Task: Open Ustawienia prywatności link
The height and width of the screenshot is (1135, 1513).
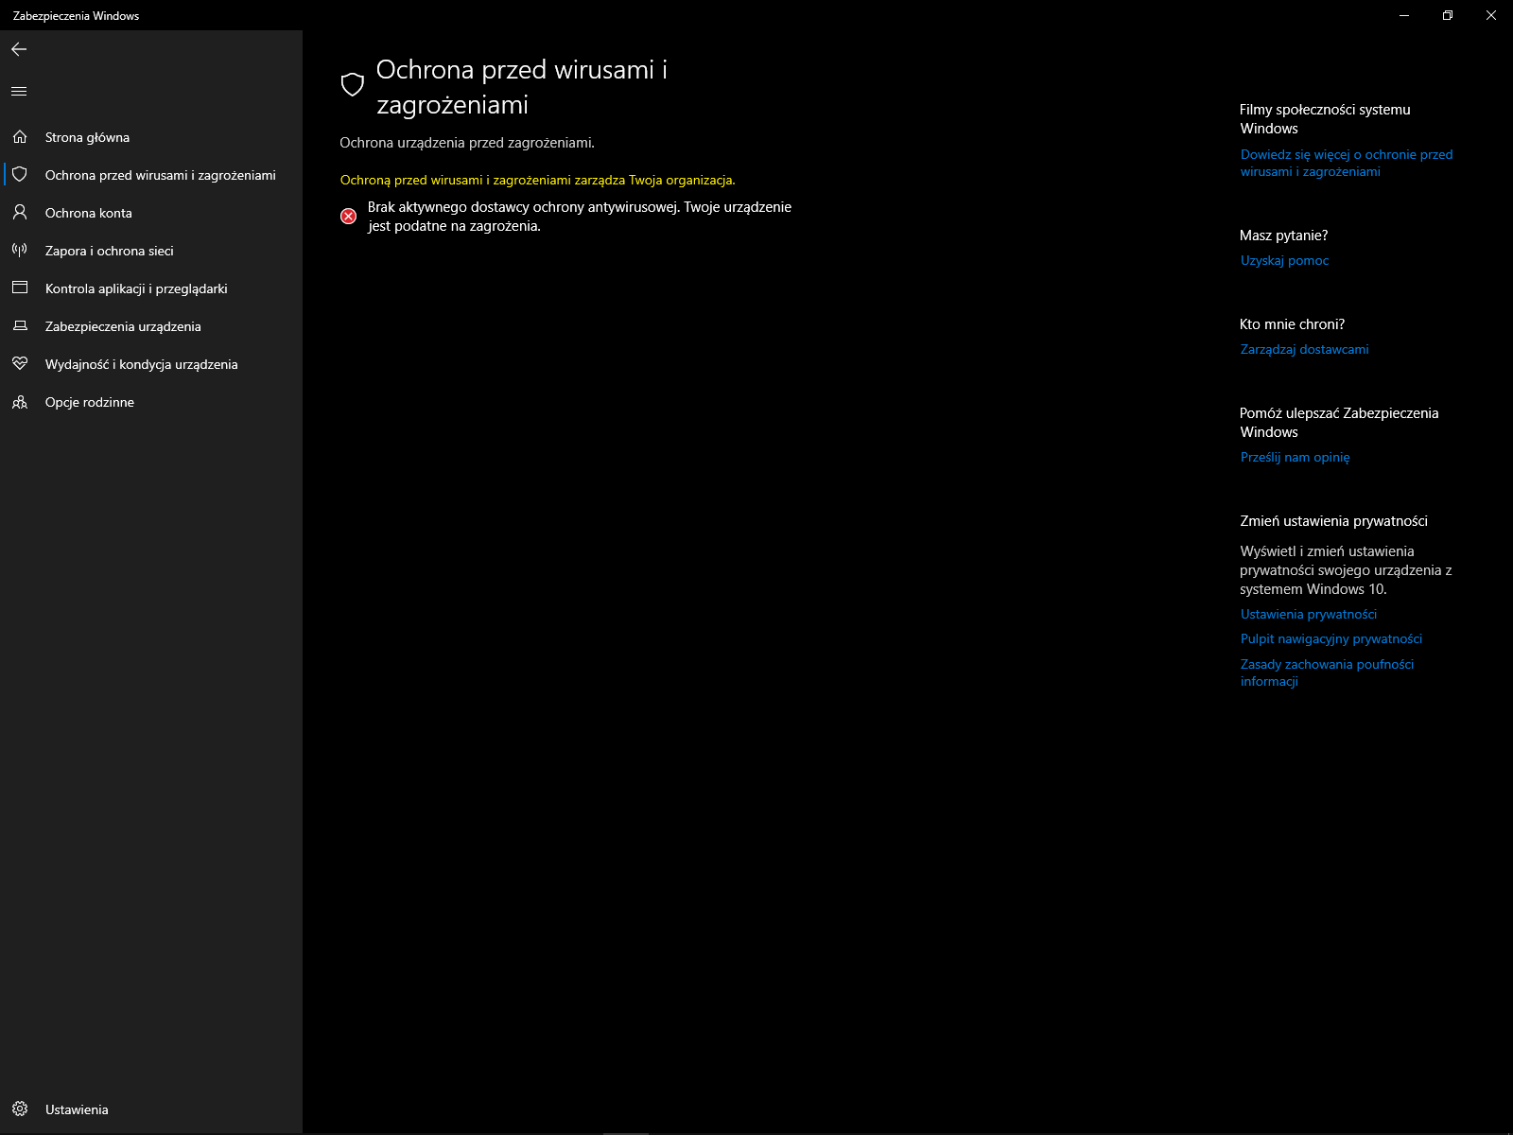Action: tap(1309, 614)
